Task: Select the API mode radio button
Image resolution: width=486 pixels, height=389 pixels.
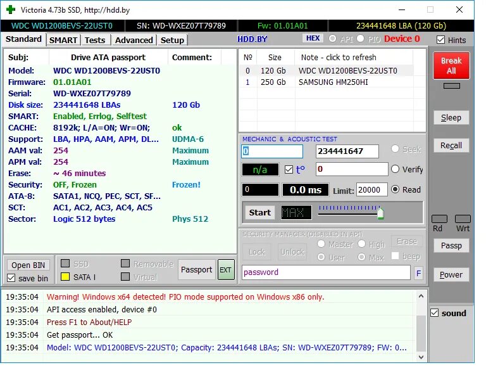Action: [x=332, y=39]
